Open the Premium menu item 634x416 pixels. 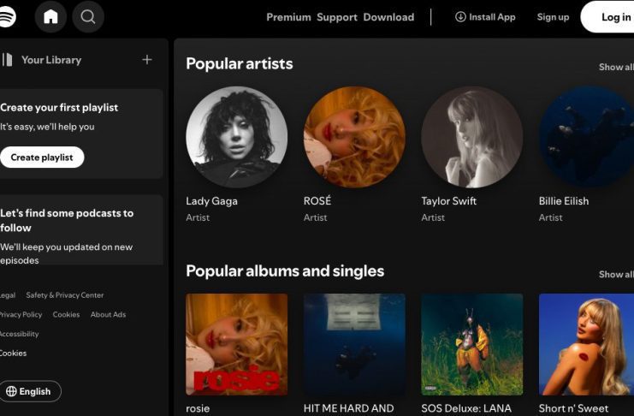click(288, 17)
